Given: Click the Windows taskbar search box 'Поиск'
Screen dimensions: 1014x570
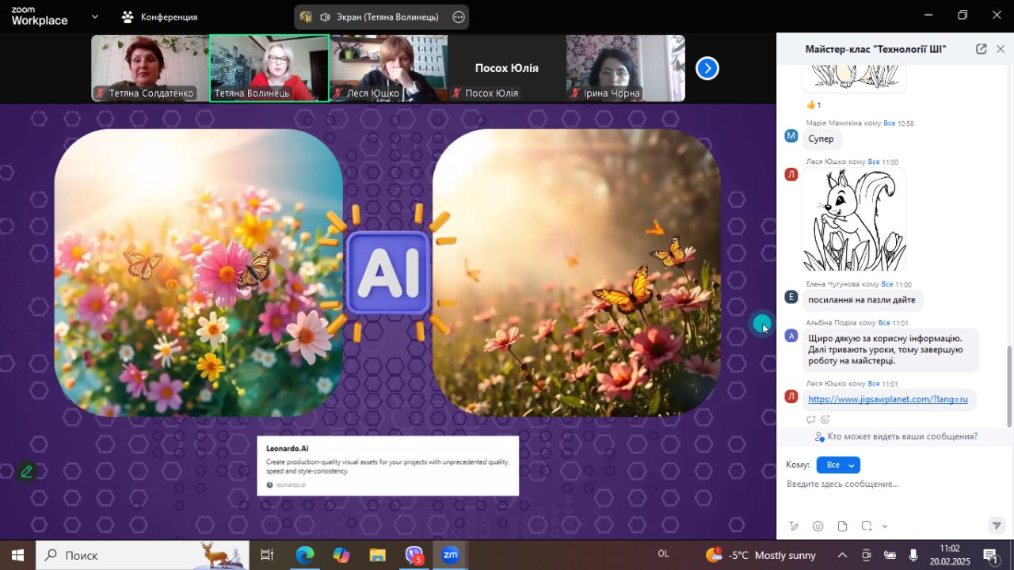Looking at the screenshot, I should tap(143, 555).
